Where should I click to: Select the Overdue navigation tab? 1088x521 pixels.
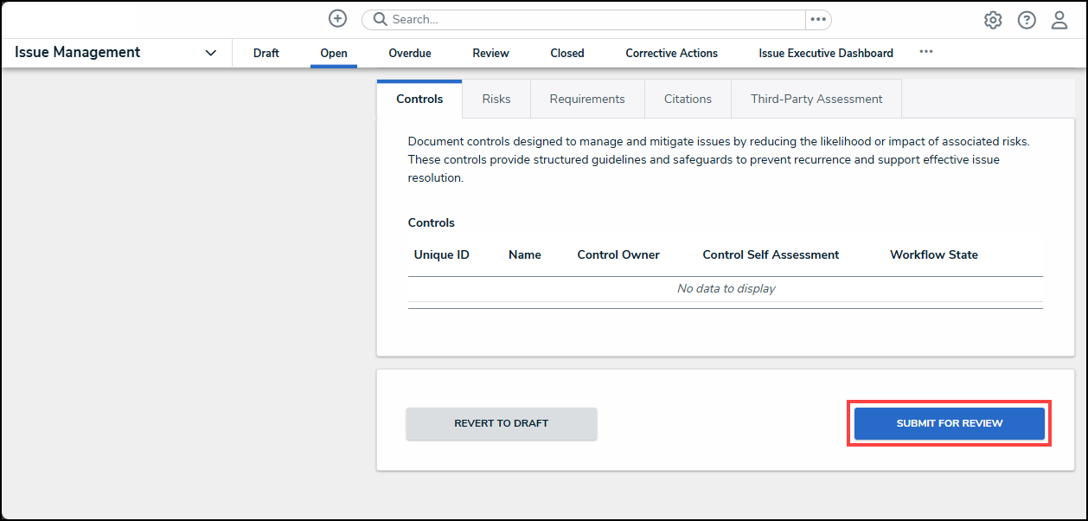coord(410,53)
